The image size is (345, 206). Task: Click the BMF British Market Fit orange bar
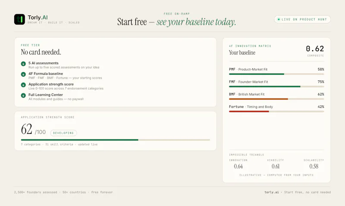tap(258, 99)
